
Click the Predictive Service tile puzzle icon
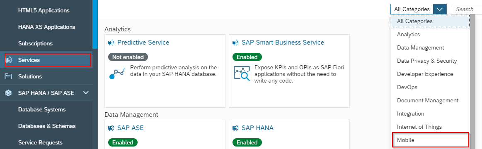click(111, 43)
